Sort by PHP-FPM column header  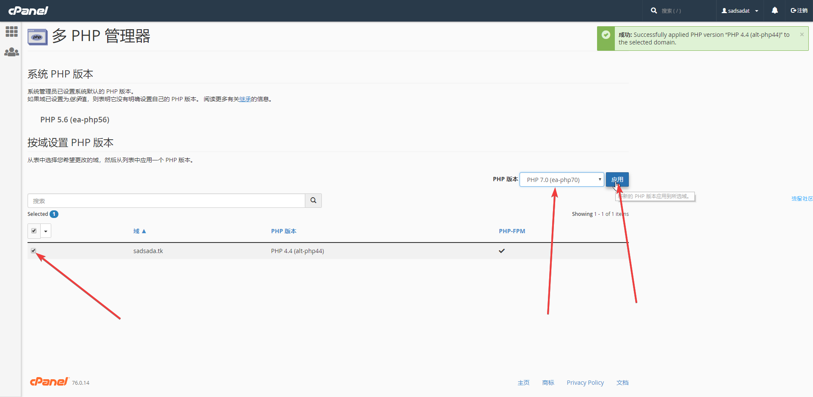512,231
